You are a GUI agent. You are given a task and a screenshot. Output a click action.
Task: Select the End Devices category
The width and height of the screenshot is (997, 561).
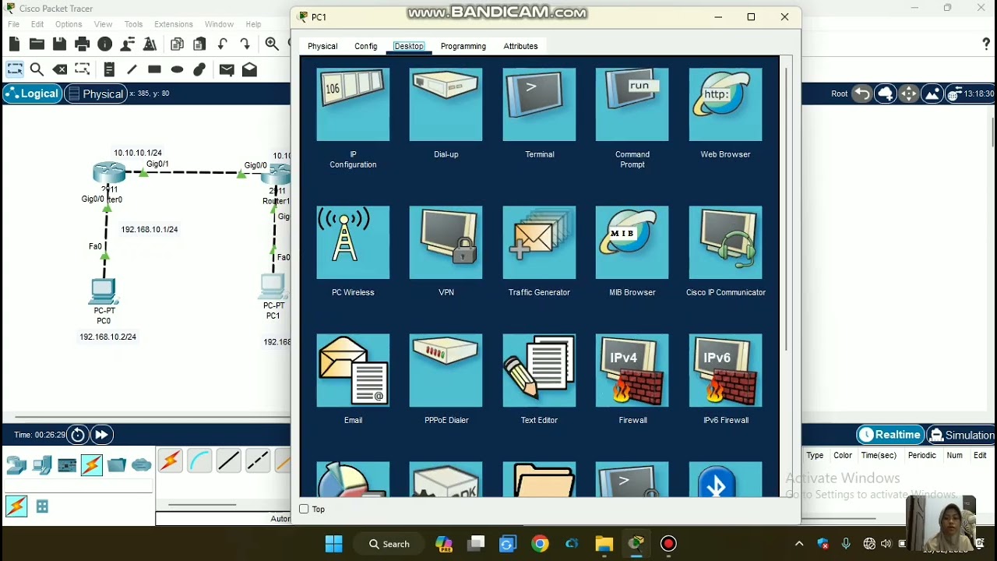click(x=42, y=465)
